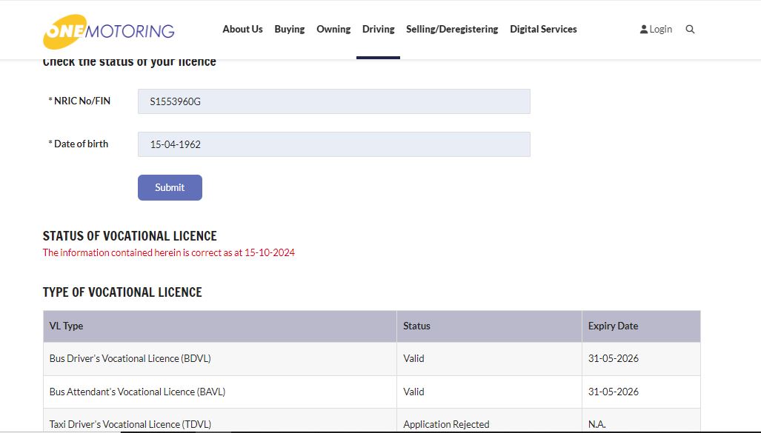Click the OneMotoring logo

pos(109,31)
